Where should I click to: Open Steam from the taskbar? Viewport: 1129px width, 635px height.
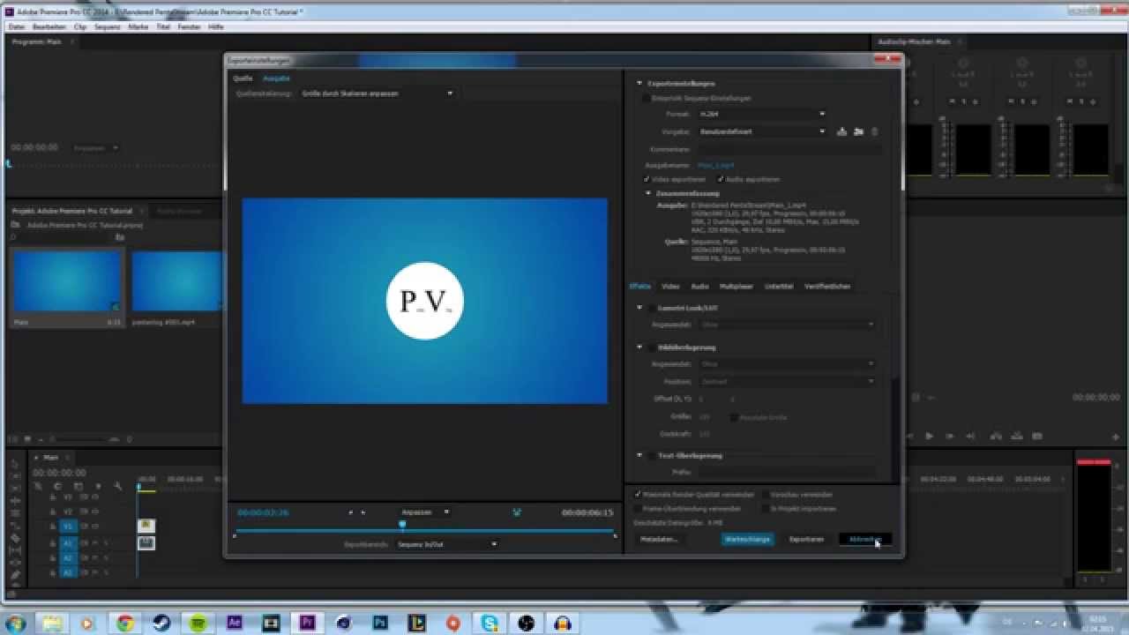(161, 623)
